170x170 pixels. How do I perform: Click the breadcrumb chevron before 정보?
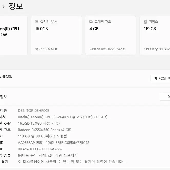click(x=4, y=7)
